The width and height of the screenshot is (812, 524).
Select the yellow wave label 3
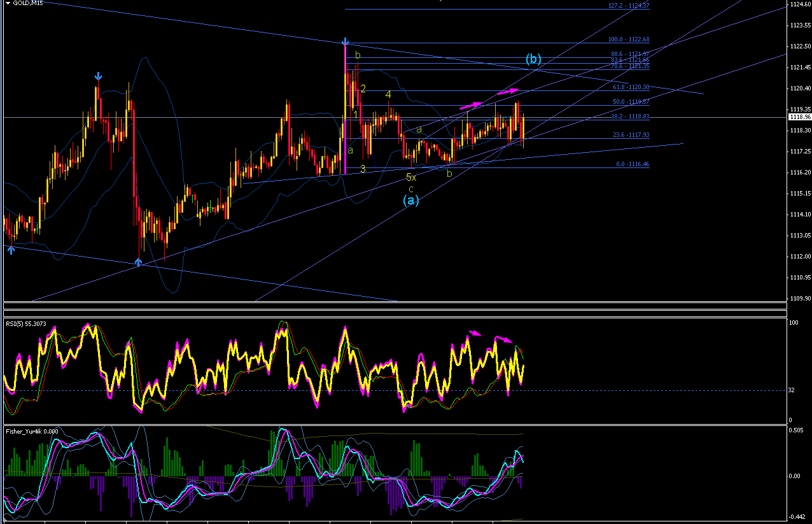point(363,169)
